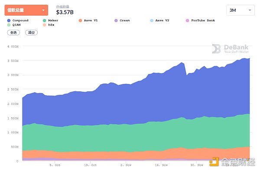Toggle the bZx series label
This screenshot has width=260, height=171.
51,25
